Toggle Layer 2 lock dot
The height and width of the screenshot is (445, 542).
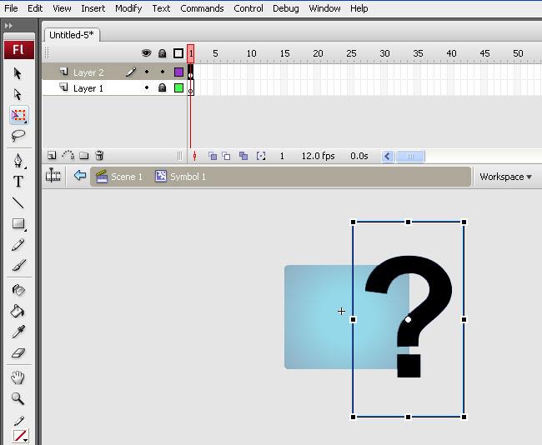[163, 72]
